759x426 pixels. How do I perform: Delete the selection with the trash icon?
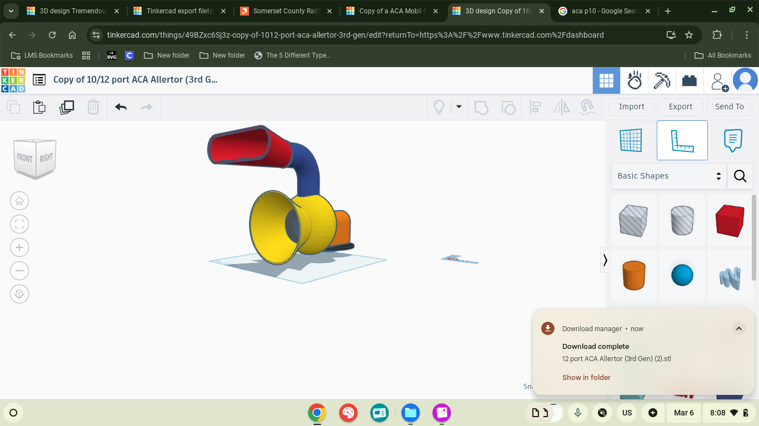click(x=93, y=106)
